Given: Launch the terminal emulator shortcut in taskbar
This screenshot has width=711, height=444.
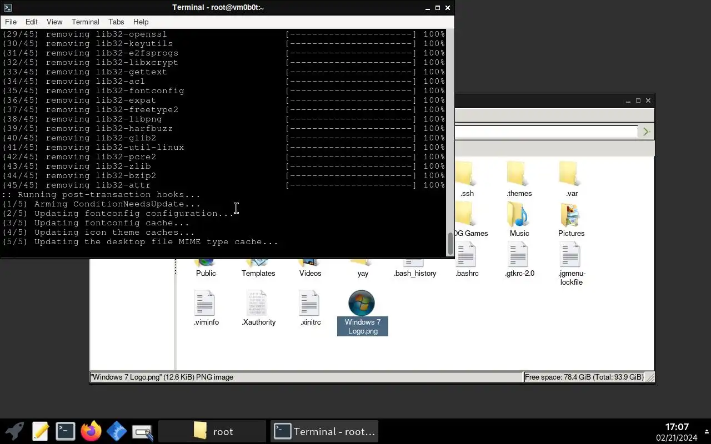Looking at the screenshot, I should 65,431.
